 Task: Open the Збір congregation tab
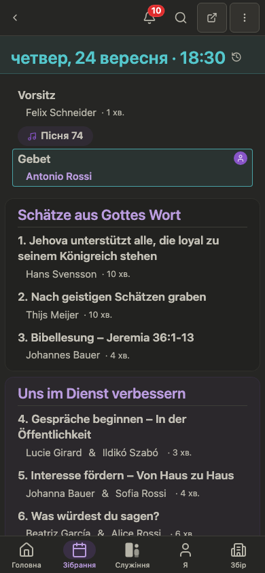coord(238,555)
